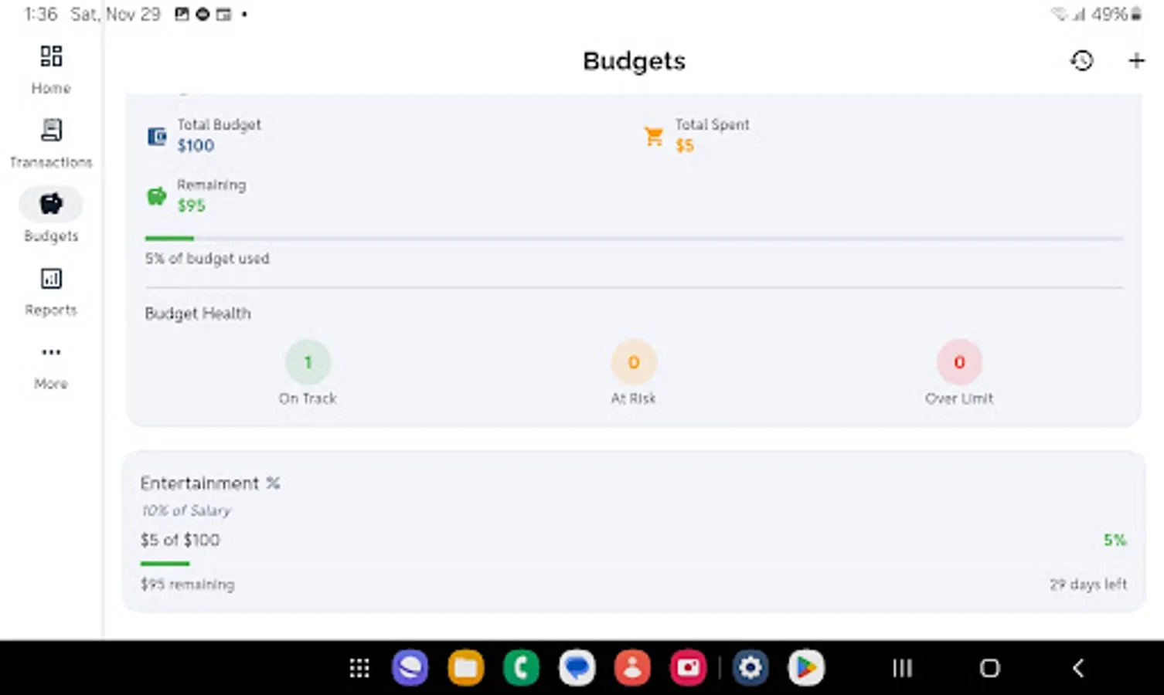The height and width of the screenshot is (695, 1164).
Task: Select the Budgets piggy bank icon
Action: [50, 204]
